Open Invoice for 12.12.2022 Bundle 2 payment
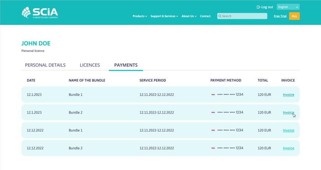 288,148
